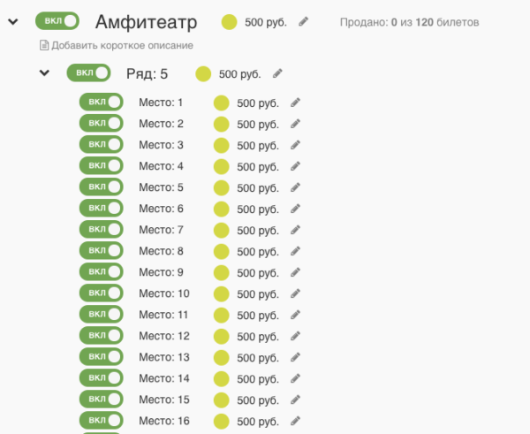Edit price of Место: 7
Screen dimensions: 530x434
(x=295, y=230)
